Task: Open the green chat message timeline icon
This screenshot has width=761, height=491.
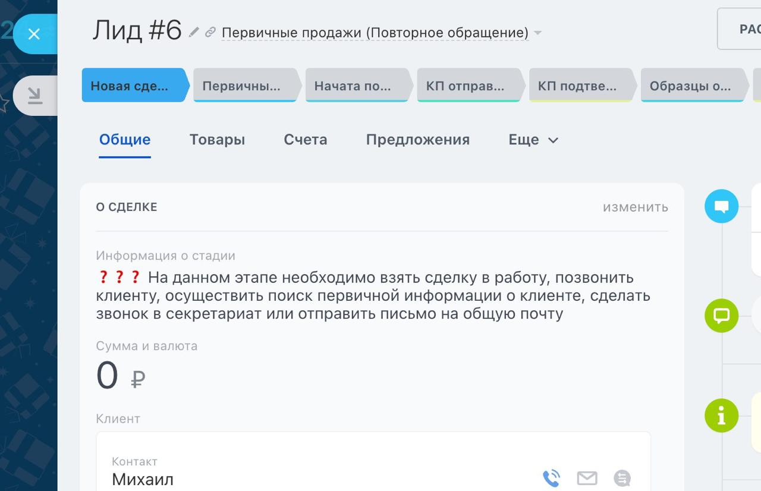Action: click(721, 316)
